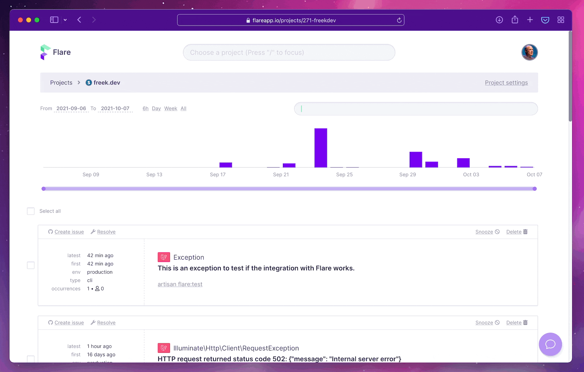This screenshot has width=584, height=372.
Task: Check the RequestException error row checkbox
Action: pyautogui.click(x=31, y=359)
